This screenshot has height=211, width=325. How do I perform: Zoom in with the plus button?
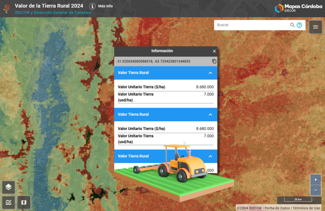coord(316,180)
